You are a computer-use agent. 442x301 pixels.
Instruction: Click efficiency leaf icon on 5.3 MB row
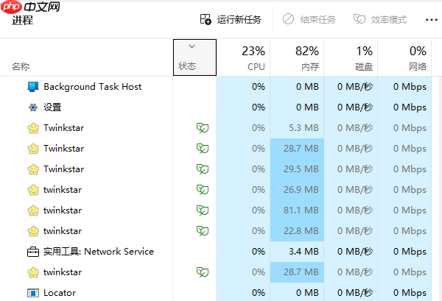tap(201, 128)
